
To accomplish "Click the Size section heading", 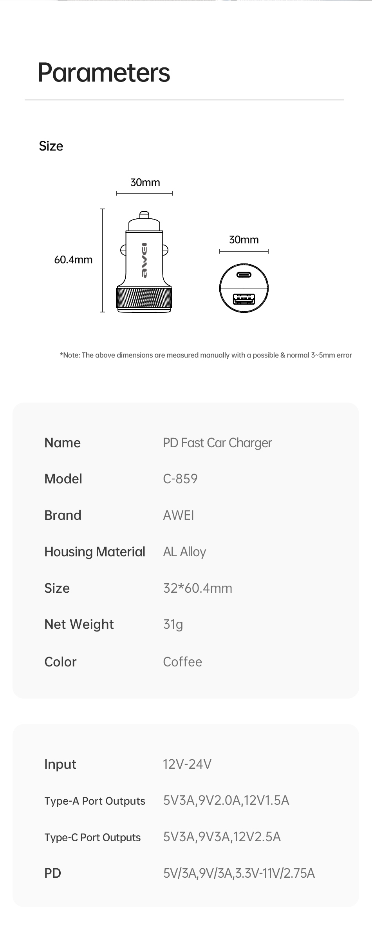I will (51, 146).
